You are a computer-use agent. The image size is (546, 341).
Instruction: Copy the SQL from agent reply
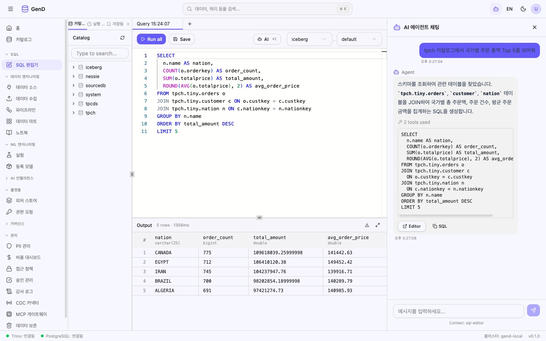[440, 226]
